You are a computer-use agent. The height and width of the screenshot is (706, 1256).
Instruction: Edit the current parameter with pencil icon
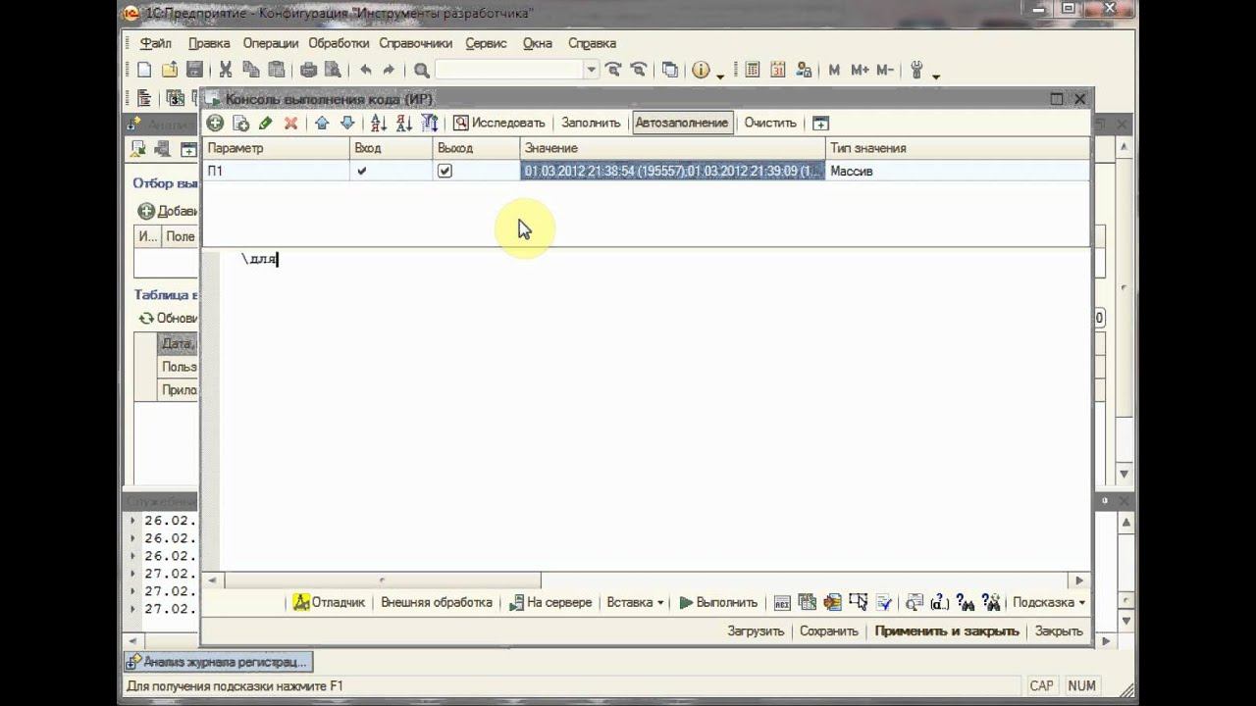click(x=266, y=123)
